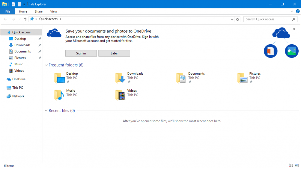Collapse the Frequent folders section

[x=46, y=65]
